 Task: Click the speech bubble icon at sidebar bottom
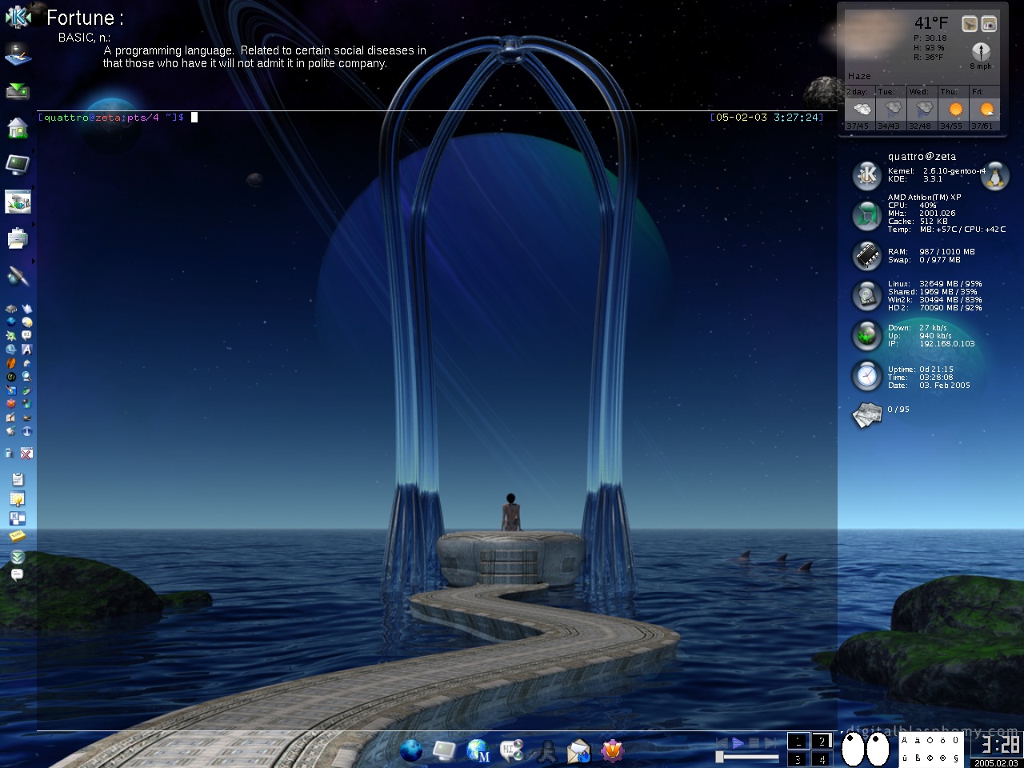point(18,574)
